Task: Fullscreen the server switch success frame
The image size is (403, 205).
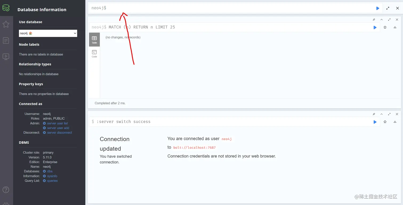Action: point(389,114)
